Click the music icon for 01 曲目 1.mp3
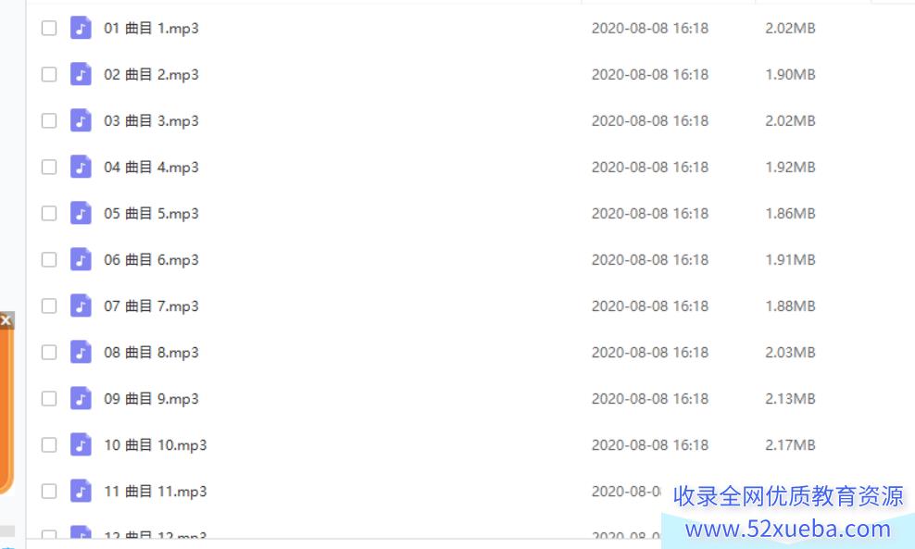The height and width of the screenshot is (549, 915). (x=81, y=28)
